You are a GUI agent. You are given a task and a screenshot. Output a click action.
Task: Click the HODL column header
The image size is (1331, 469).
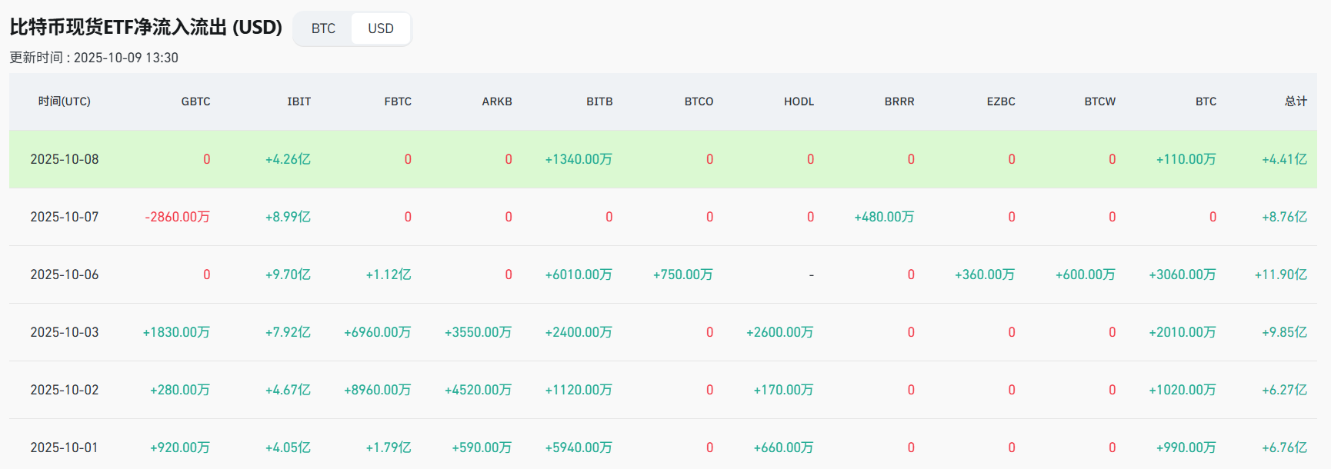(x=799, y=101)
